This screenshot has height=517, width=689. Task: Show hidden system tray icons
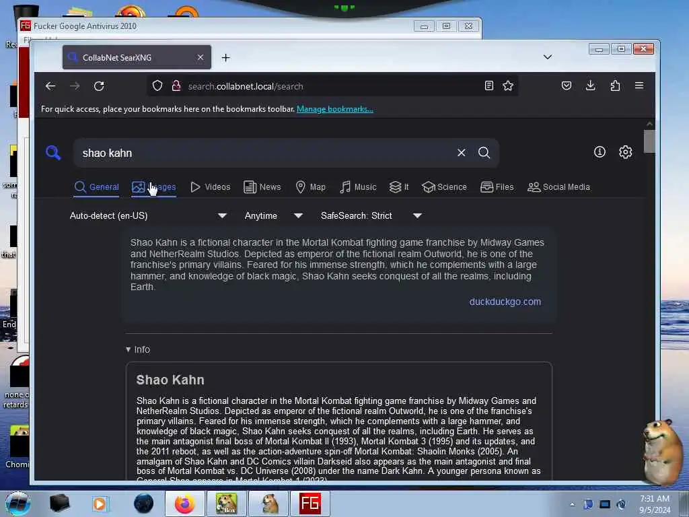point(572,504)
